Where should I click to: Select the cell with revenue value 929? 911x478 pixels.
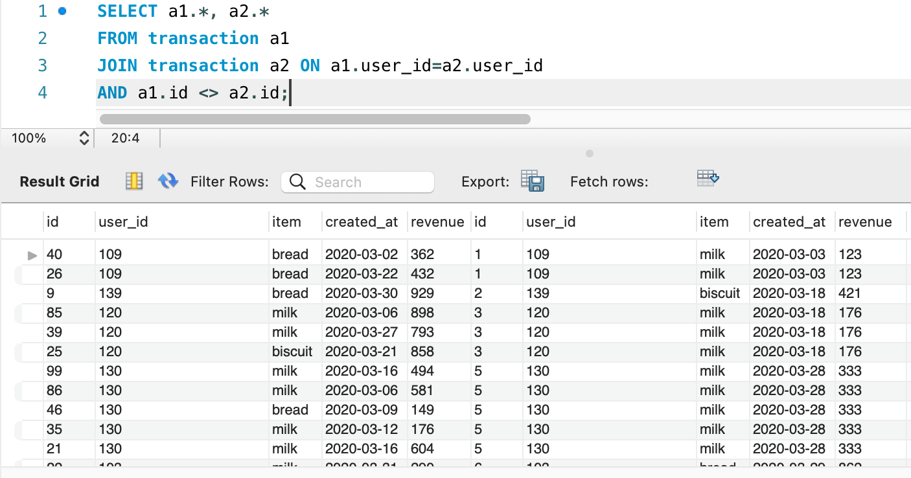pos(422,293)
